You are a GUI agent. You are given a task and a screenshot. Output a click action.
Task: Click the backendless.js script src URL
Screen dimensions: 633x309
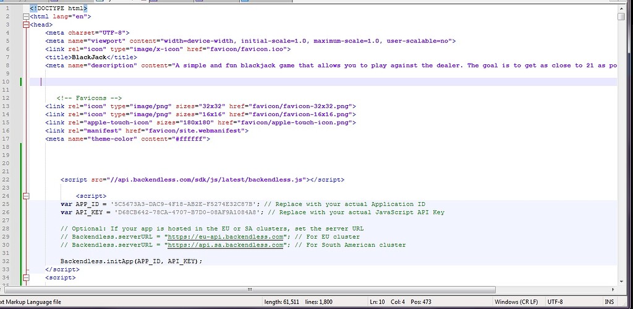[208, 180]
